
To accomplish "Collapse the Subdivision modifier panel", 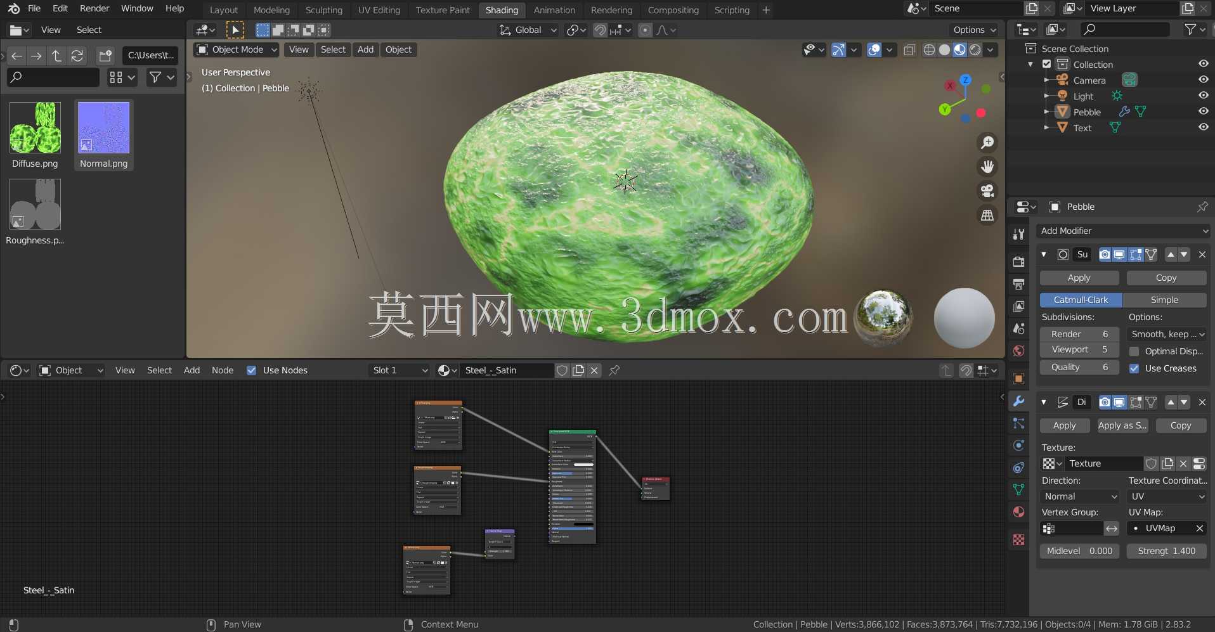I will click(x=1044, y=254).
